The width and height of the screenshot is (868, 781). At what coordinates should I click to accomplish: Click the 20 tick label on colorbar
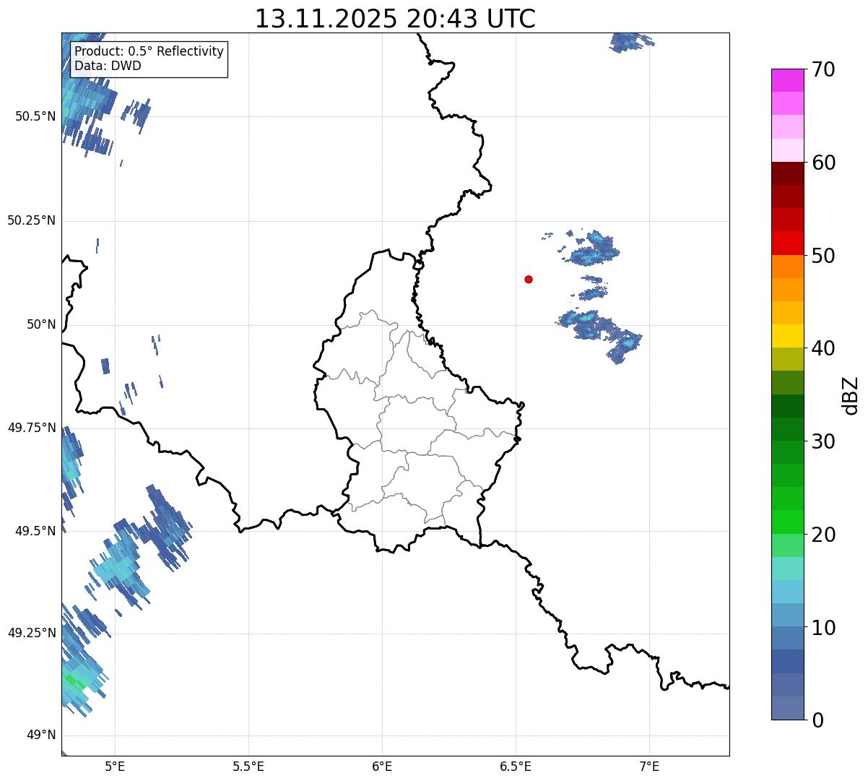[x=824, y=535]
